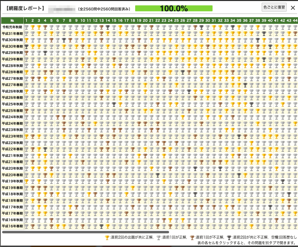Click the No. column header cell
Viewport: 298px width, 247px height.
[x=12, y=20]
